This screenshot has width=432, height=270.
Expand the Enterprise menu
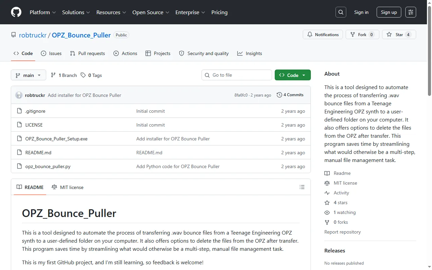click(x=190, y=12)
